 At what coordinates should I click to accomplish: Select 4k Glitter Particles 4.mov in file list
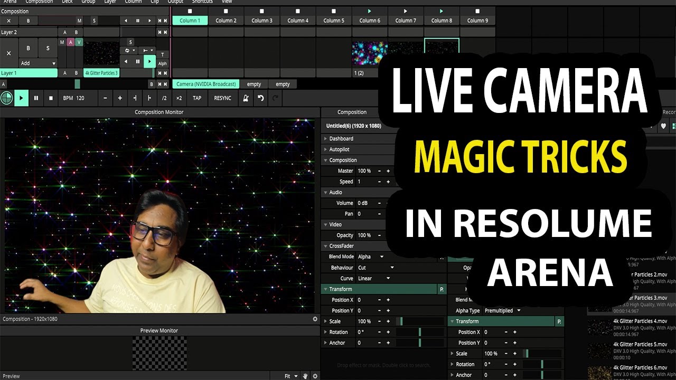[631, 327]
